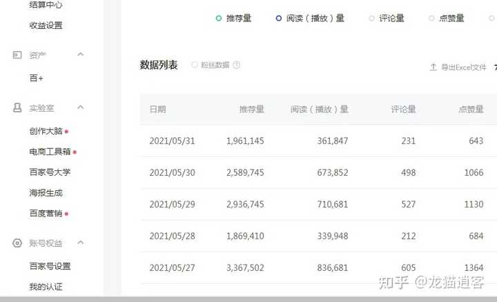Click the 673,852 reads value
This screenshot has width=497, height=302.
click(333, 172)
